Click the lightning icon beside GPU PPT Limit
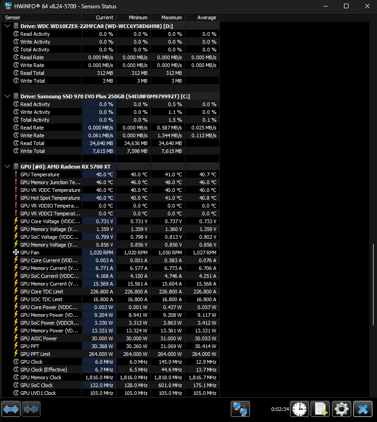The height and width of the screenshot is (422, 377). coord(16,354)
